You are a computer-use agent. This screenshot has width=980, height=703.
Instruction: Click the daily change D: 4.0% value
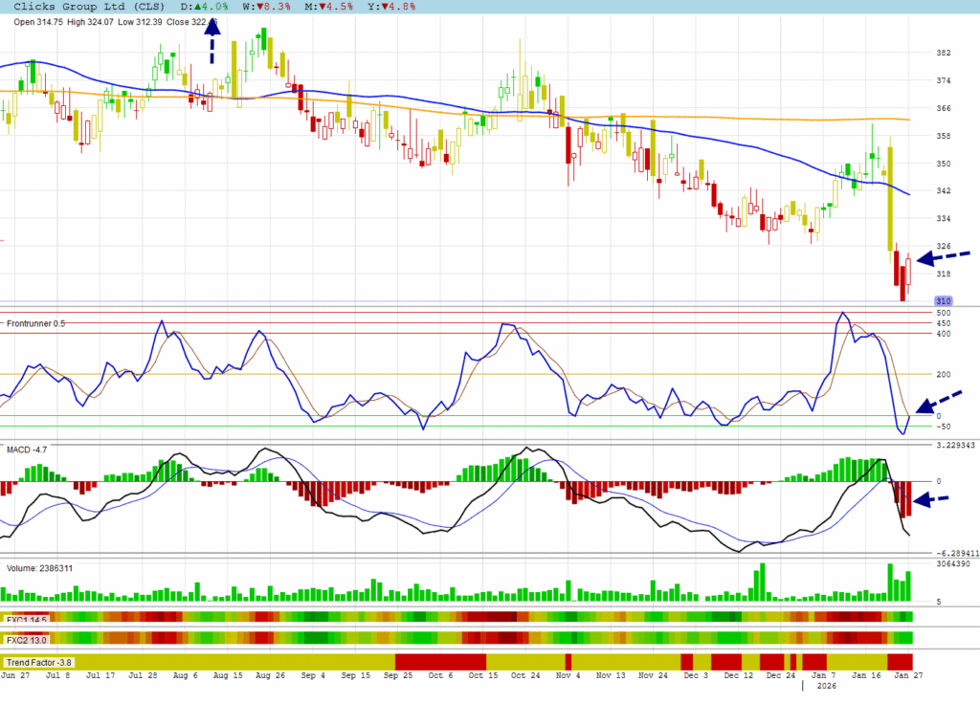click(x=205, y=7)
